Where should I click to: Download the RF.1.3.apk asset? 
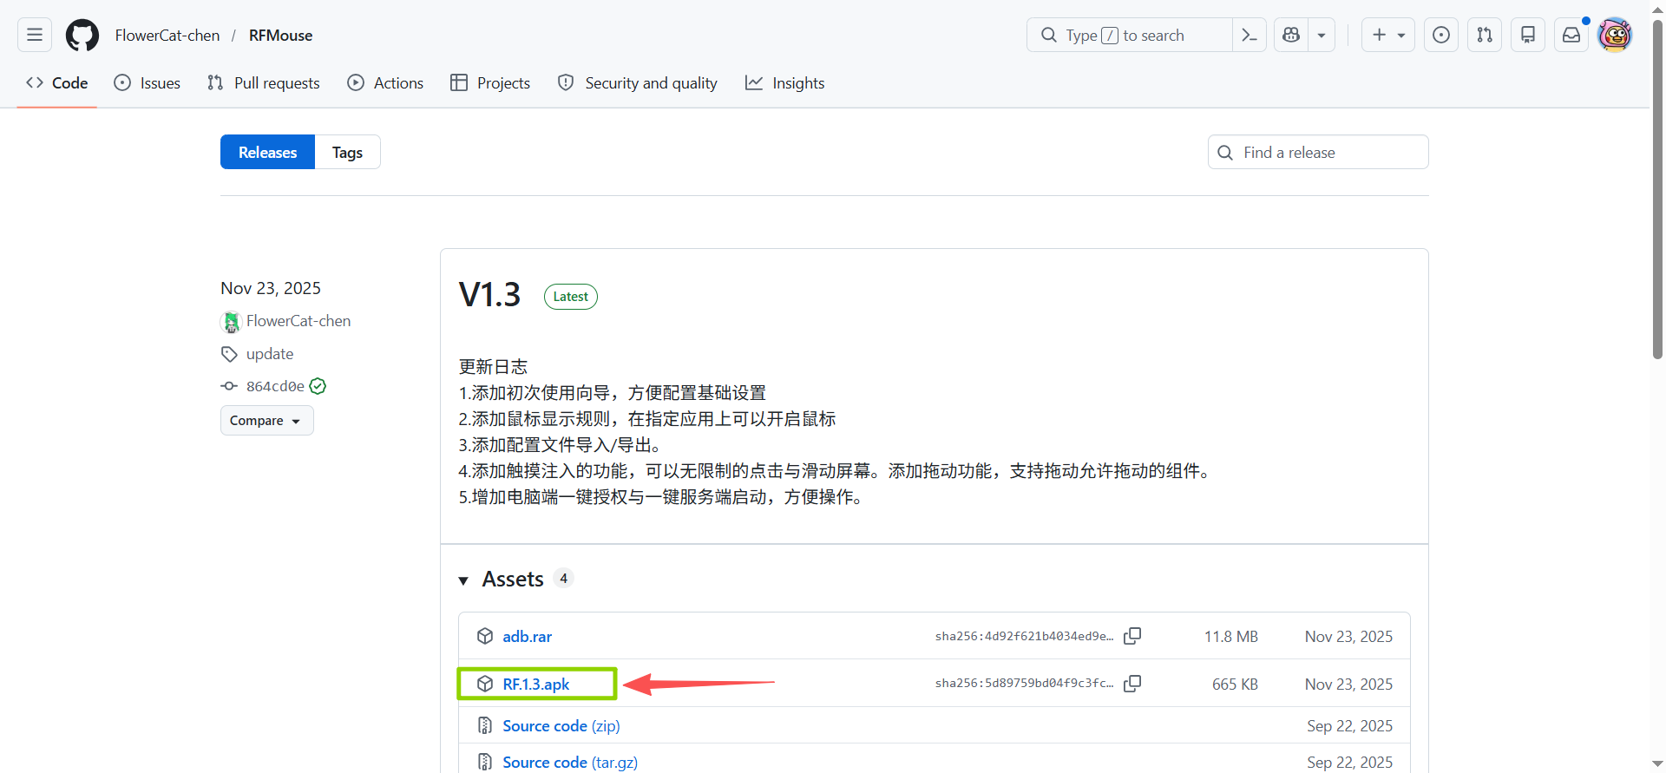[x=535, y=685]
